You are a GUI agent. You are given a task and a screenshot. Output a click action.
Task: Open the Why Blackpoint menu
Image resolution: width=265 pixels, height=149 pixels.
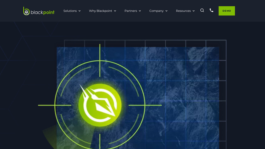[x=101, y=11]
